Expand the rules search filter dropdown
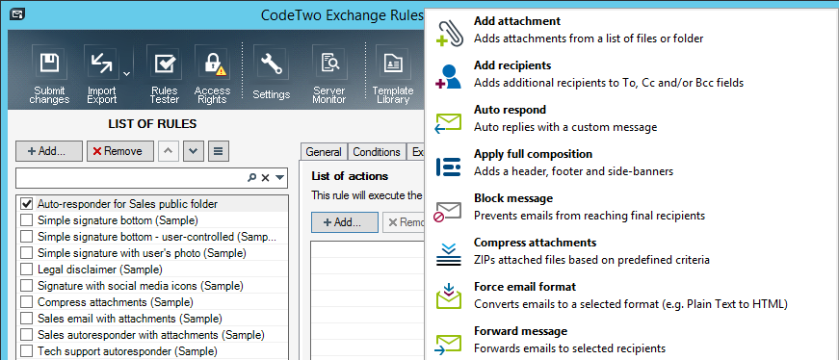839x360 pixels. (x=280, y=178)
